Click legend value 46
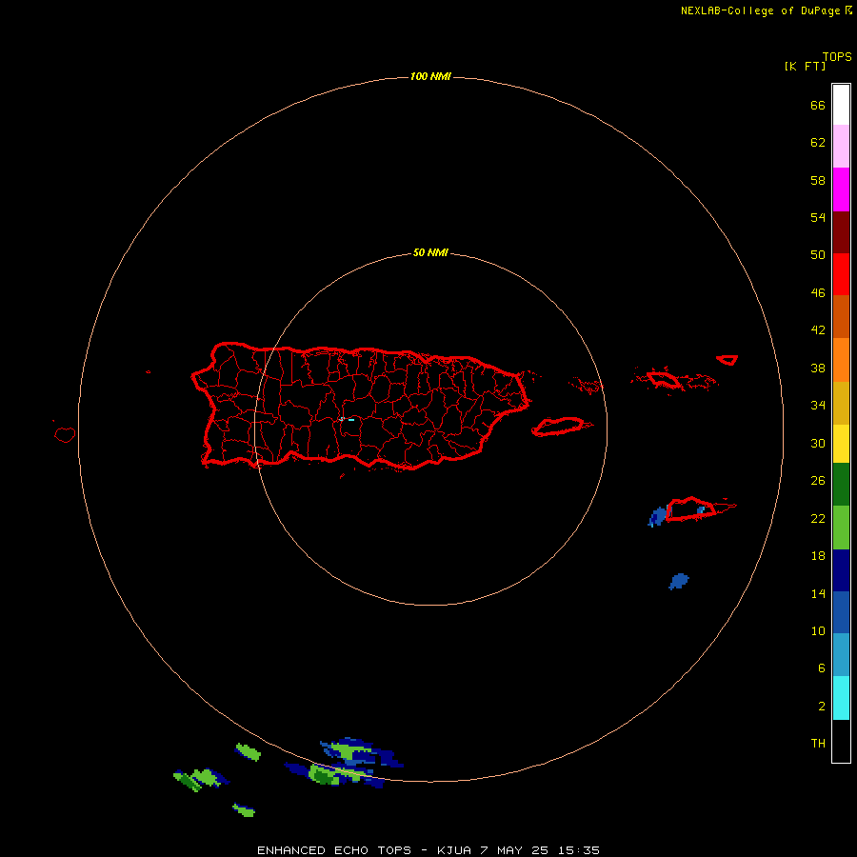Viewport: 857px width, 857px height. point(818,293)
